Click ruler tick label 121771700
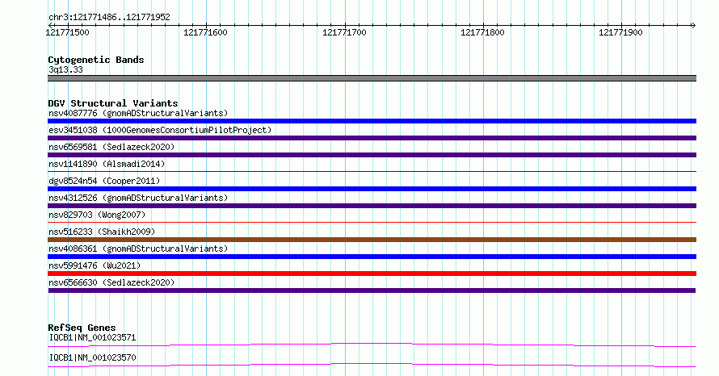Image resolution: width=719 pixels, height=376 pixels. click(x=344, y=32)
